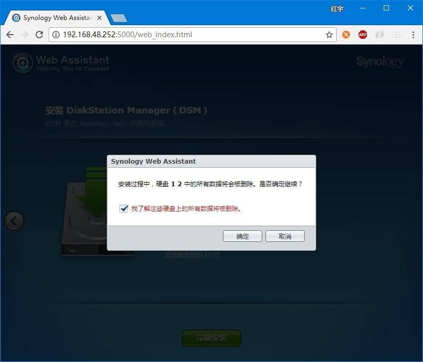
Task: Click the address bar URL field
Action: (x=188, y=35)
